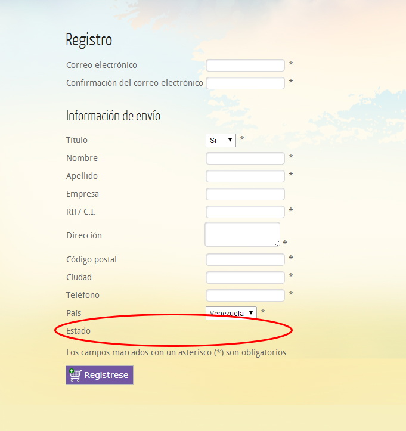
Task: Click the Apellido label text
Action: pos(82,176)
